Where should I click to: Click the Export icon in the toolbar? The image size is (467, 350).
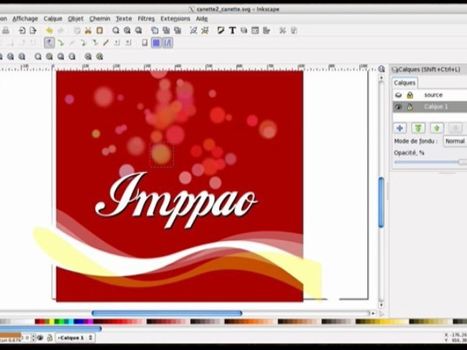coord(33,30)
